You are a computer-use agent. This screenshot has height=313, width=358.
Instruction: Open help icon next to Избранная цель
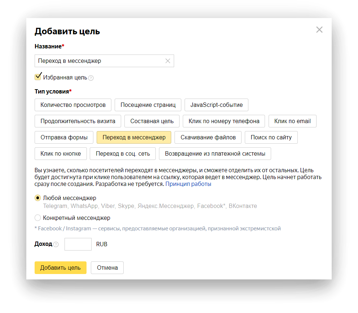pos(91,78)
